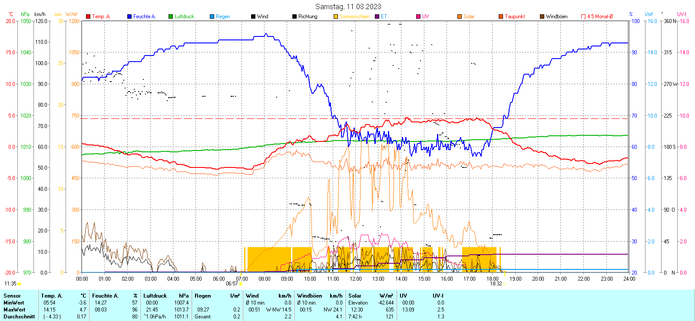Click the light blue Regen legend square

coord(212,16)
